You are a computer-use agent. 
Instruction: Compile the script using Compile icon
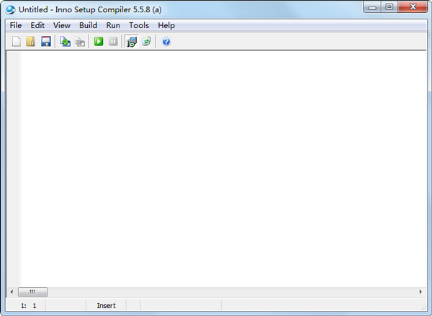(x=66, y=42)
